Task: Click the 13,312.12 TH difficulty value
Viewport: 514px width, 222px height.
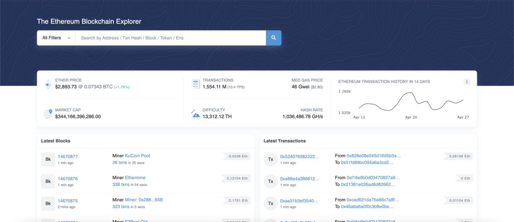Action: tap(217, 117)
